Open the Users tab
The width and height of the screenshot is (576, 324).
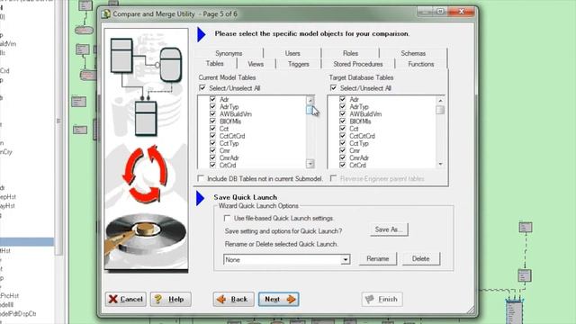tap(292, 53)
